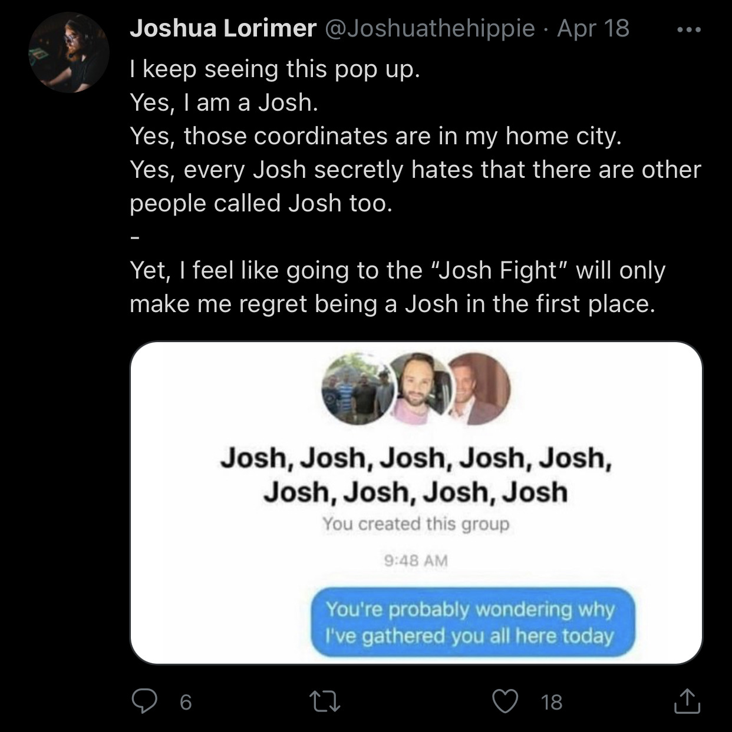Open the three-dot more options menu
Screen dimensions: 732x732
click(689, 29)
